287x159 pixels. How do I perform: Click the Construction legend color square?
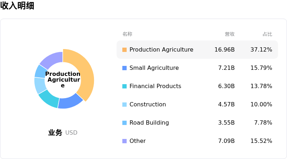coord(124,105)
